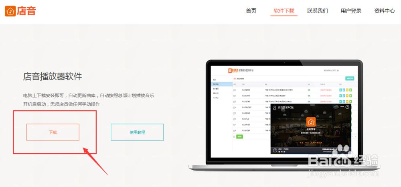
Task: Select the 软件下载 navigation tab
Action: click(284, 11)
